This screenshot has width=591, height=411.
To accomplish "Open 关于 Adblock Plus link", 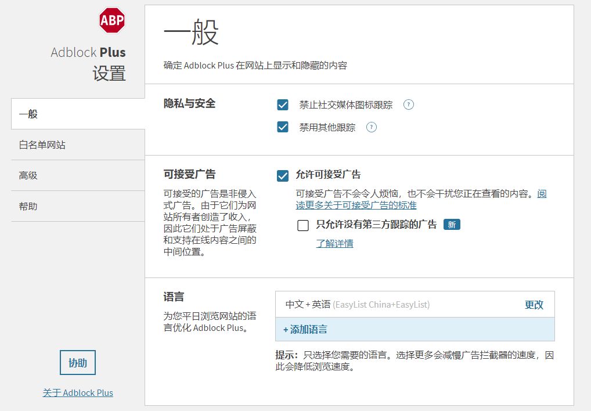I will (x=78, y=393).
